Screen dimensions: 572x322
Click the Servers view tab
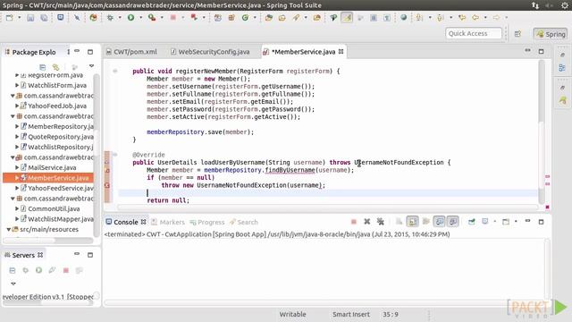coord(23,255)
